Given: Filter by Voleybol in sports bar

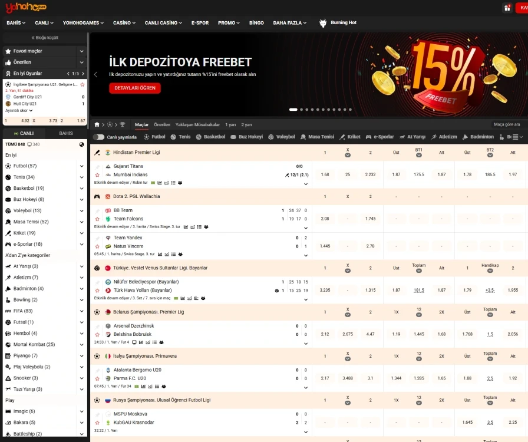Looking at the screenshot, I should point(282,137).
